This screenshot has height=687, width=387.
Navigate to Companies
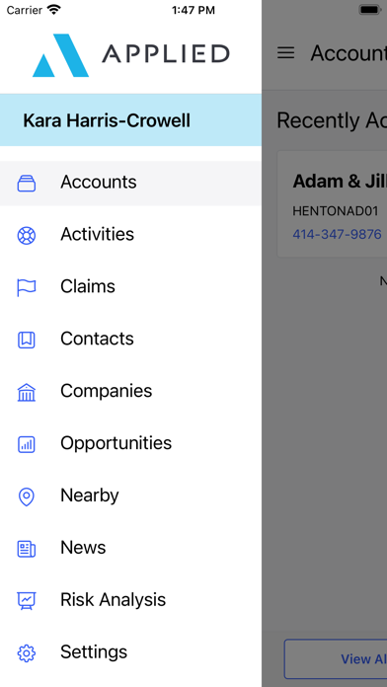coord(130,391)
